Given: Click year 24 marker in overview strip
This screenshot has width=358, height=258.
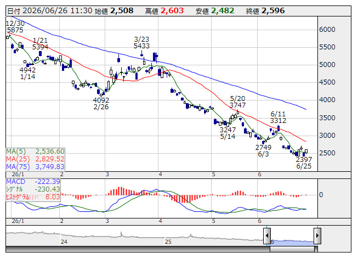Looking at the screenshot, I should pyautogui.click(x=64, y=242).
